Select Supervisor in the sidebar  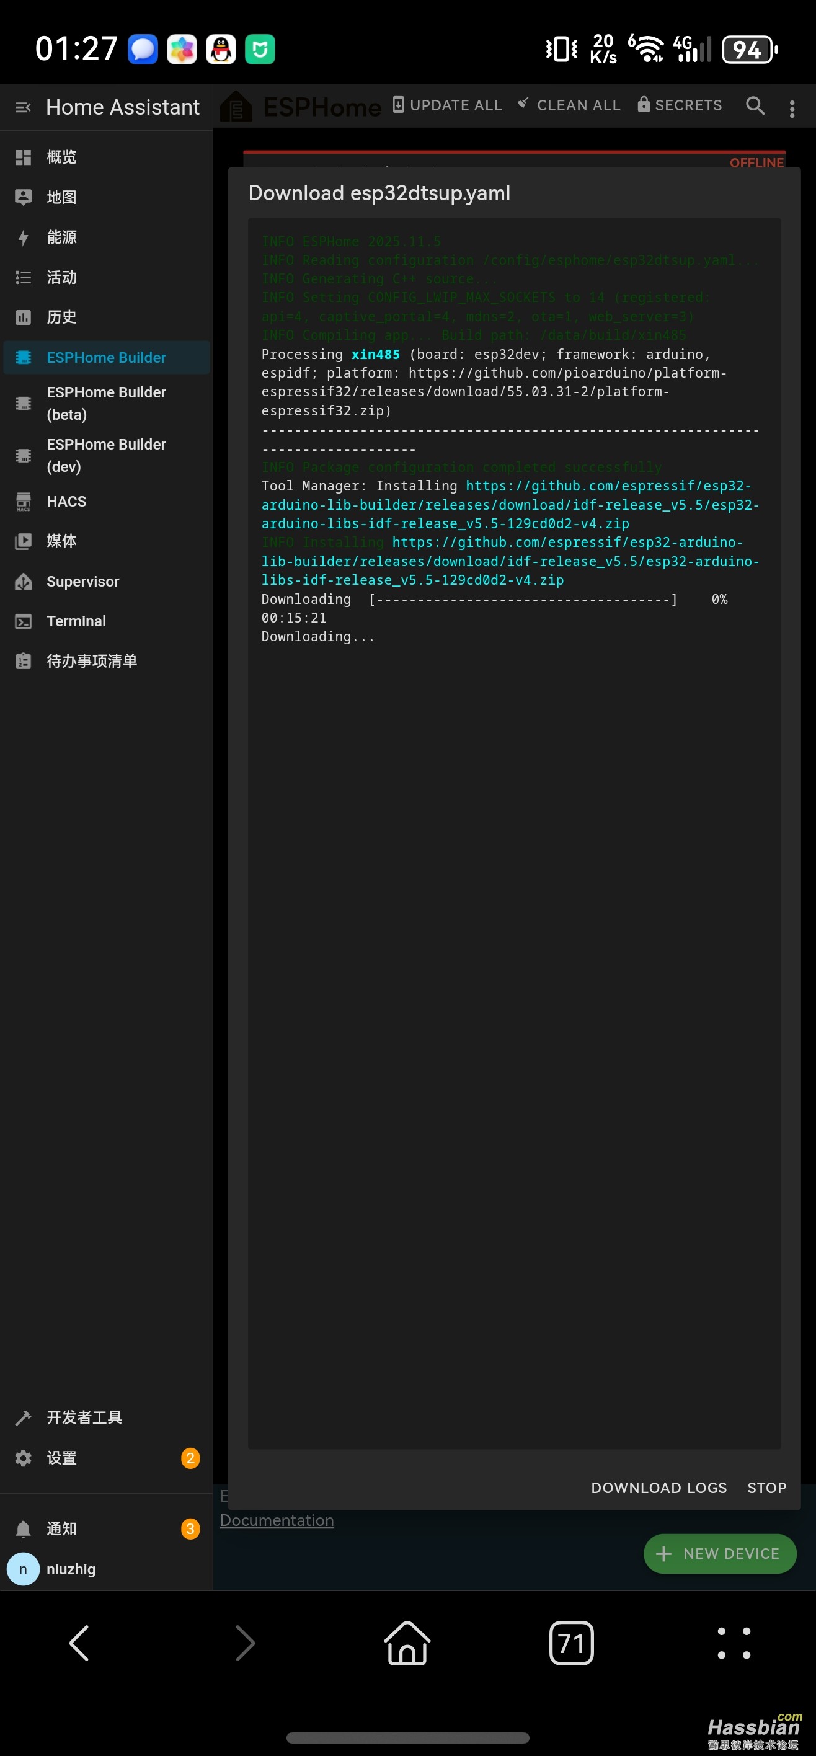click(x=107, y=582)
